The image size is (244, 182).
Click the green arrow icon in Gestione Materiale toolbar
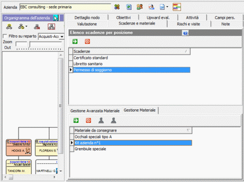tap(76, 121)
